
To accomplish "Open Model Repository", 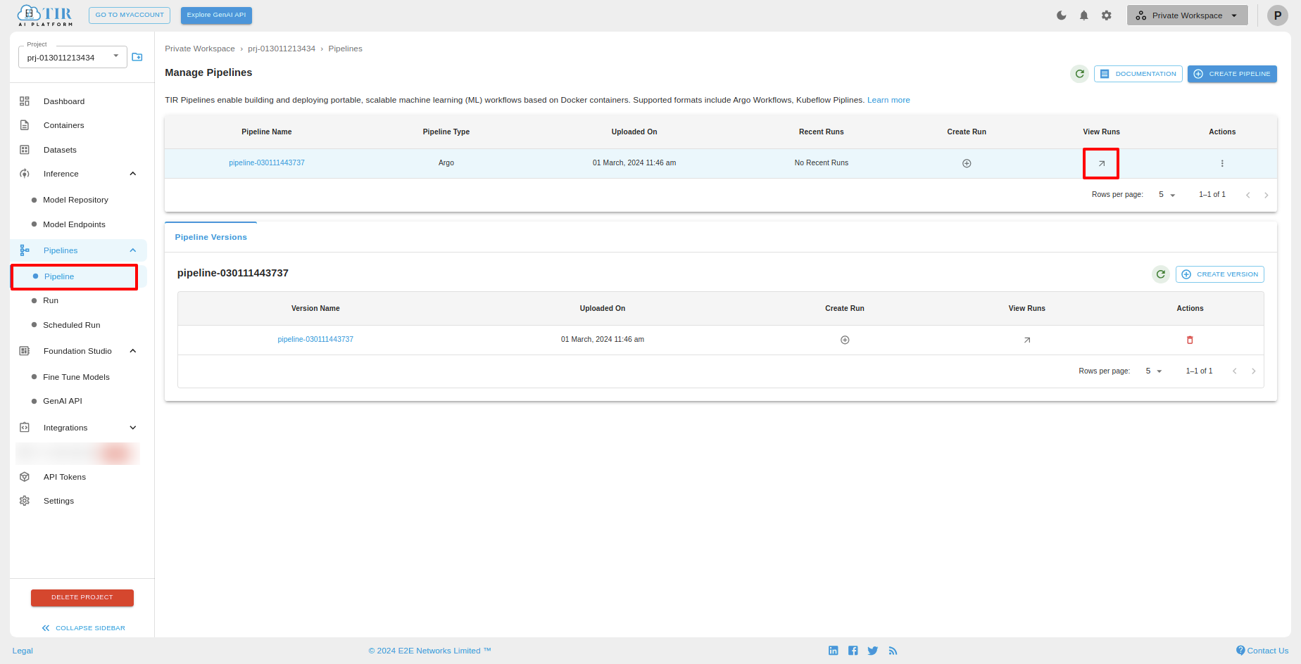I will coord(75,200).
